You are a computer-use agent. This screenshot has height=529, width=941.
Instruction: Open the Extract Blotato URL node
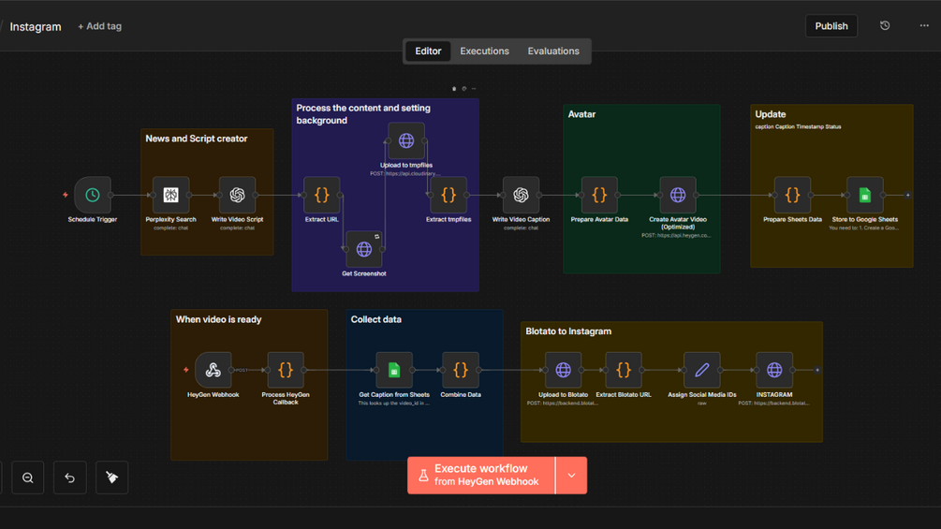(x=624, y=370)
